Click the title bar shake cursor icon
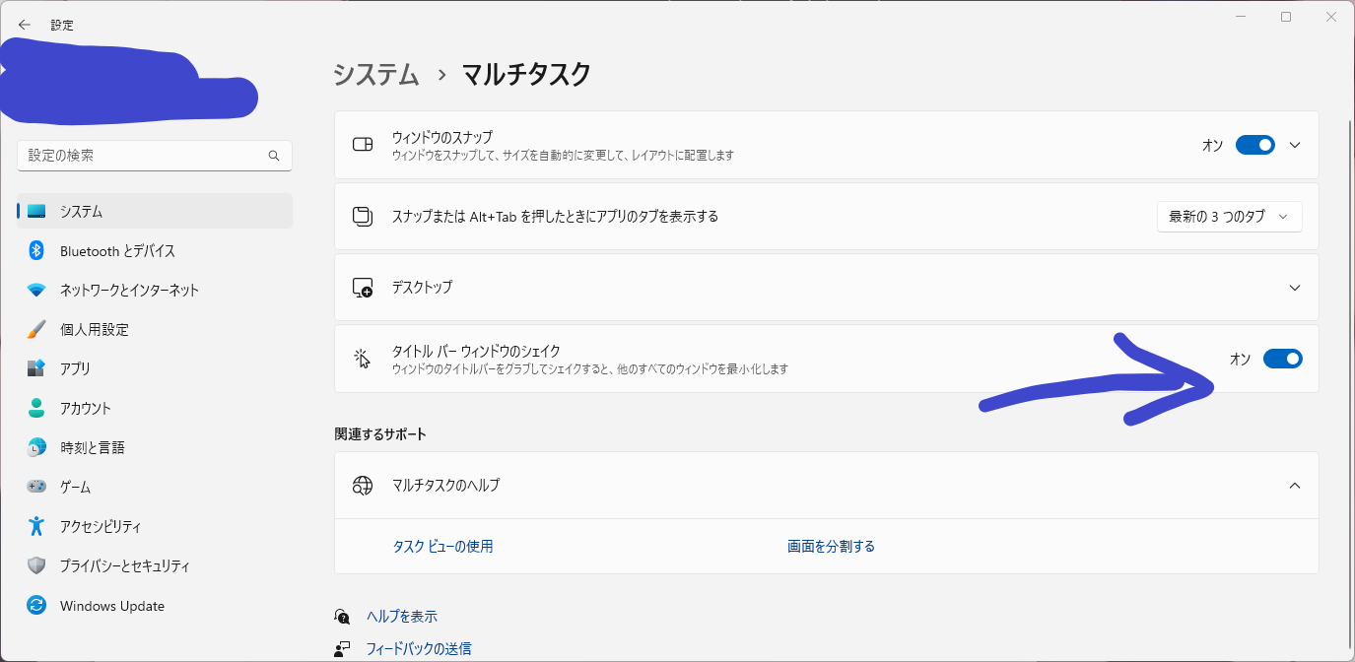1355x662 pixels. (x=363, y=359)
